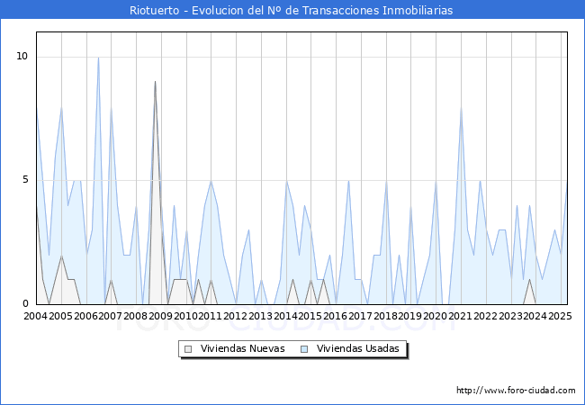Image resolution: width=585 pixels, height=405 pixels.
Task: Click the 2005 x-axis label
Action: (61, 316)
